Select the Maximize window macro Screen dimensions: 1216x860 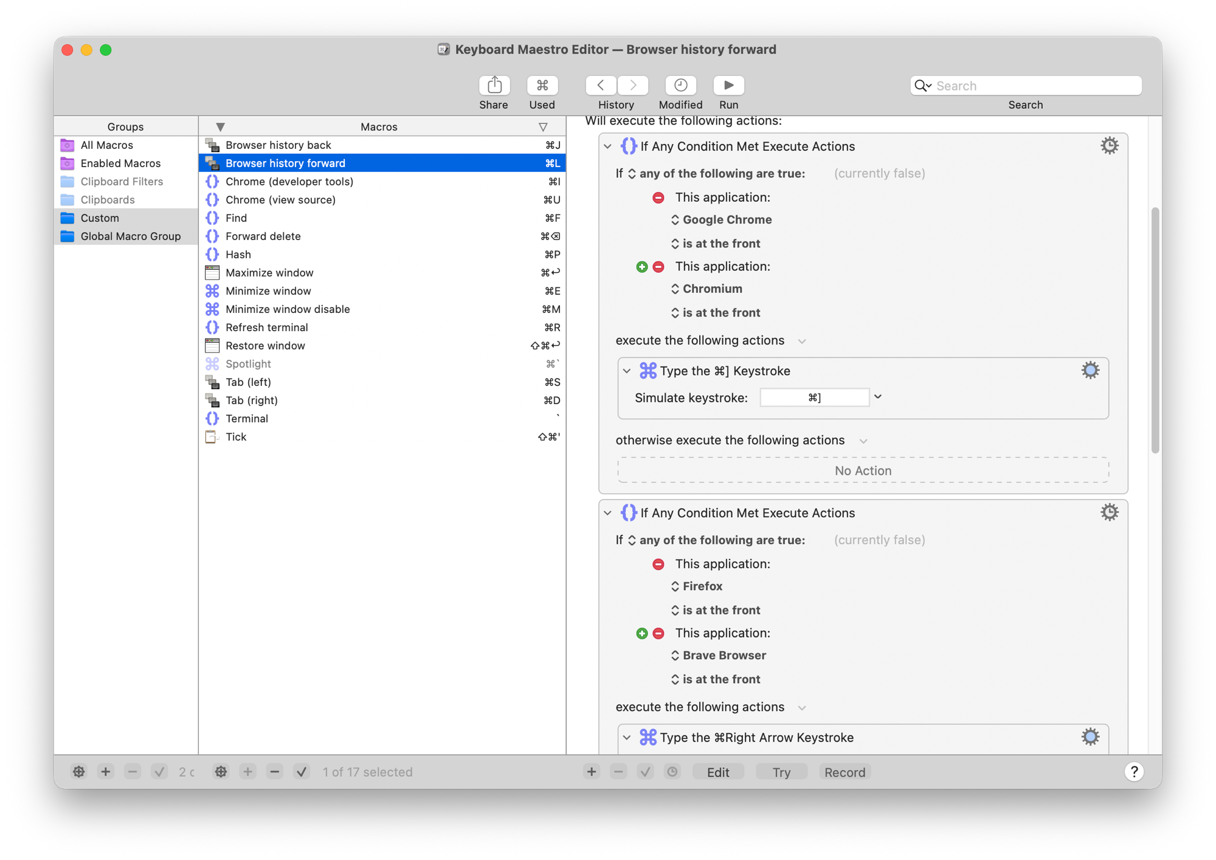point(382,273)
